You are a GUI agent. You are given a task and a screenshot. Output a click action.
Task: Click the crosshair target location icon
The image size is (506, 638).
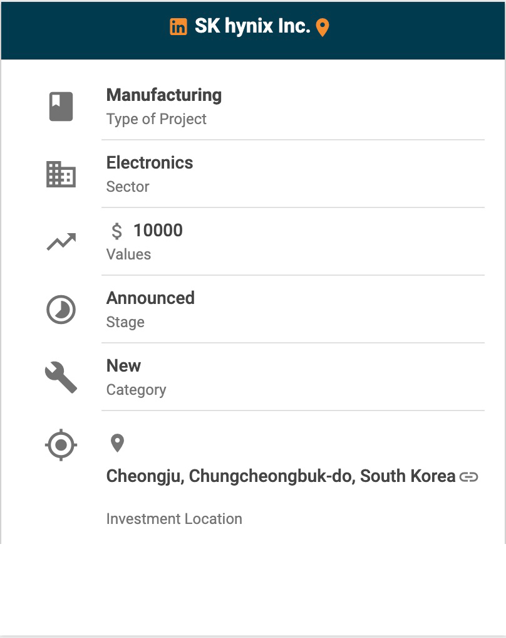(x=61, y=446)
